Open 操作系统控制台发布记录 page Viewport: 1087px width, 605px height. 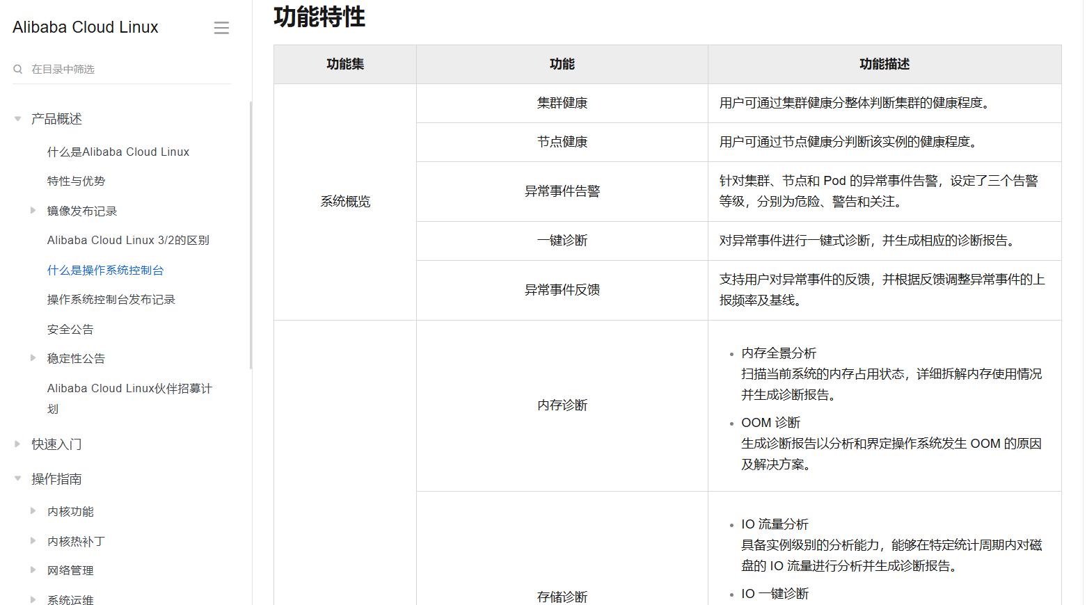tap(111, 299)
